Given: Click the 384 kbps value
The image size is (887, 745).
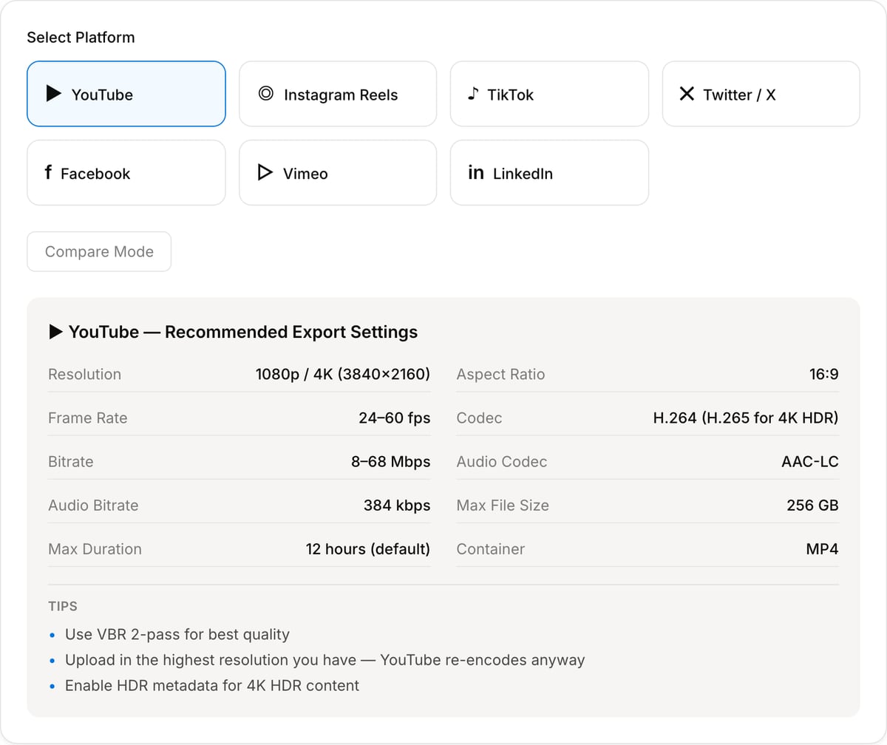Looking at the screenshot, I should (397, 506).
